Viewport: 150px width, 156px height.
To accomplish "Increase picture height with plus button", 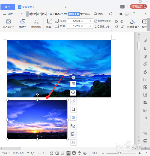I will (91, 21).
